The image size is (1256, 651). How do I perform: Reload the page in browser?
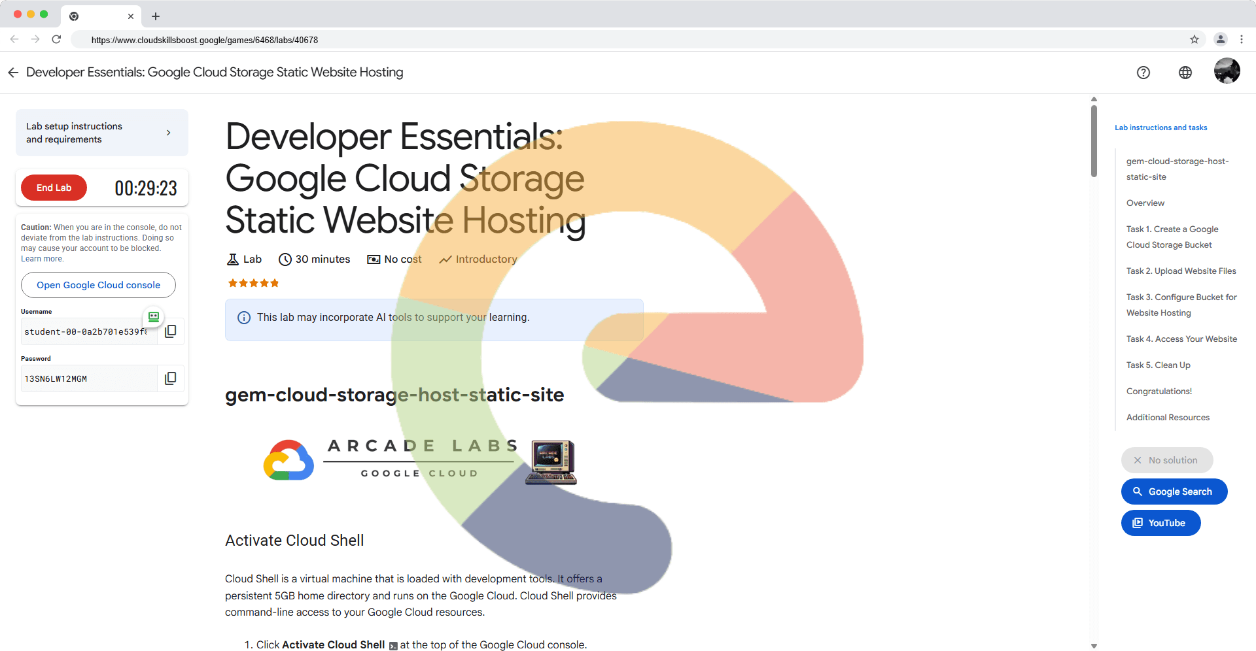(57, 40)
